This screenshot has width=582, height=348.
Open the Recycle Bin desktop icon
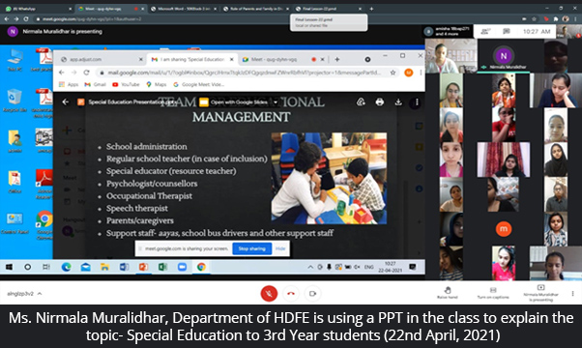pyautogui.click(x=15, y=101)
